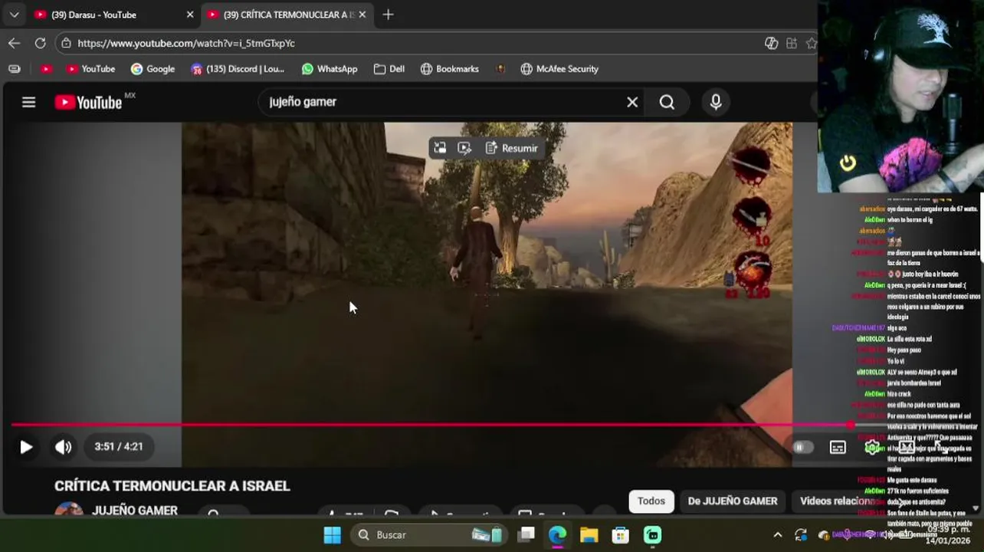Image resolution: width=984 pixels, height=552 pixels.
Task: Open the Windows Start menu
Action: point(332,534)
